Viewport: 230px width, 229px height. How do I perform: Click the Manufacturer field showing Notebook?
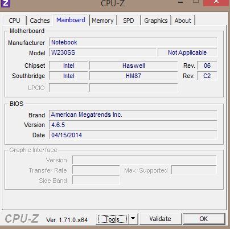click(133, 42)
